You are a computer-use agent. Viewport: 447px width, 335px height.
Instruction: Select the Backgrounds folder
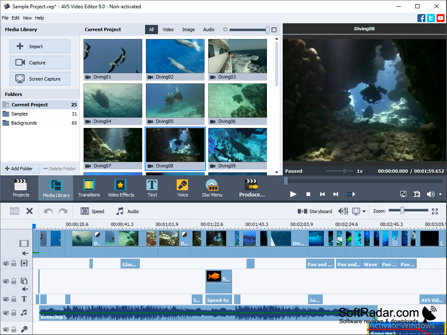40,123
